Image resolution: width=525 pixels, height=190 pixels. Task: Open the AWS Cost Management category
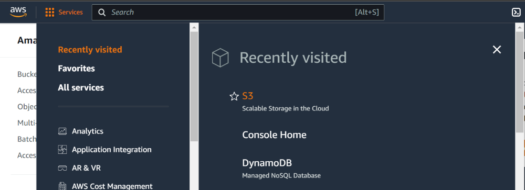(112, 186)
